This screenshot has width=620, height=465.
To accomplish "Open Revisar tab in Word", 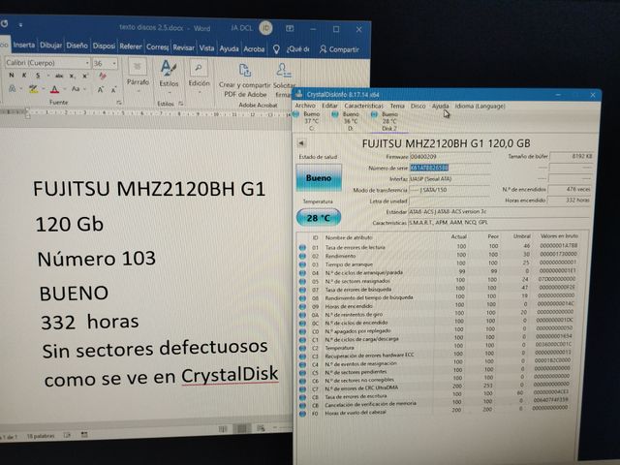I will pos(183,47).
